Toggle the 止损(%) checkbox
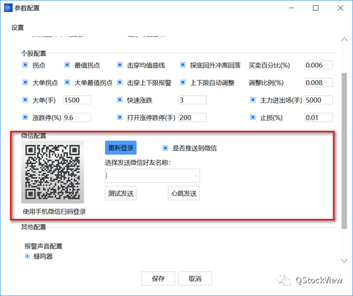This screenshot has width=353, height=296. pyautogui.click(x=253, y=117)
